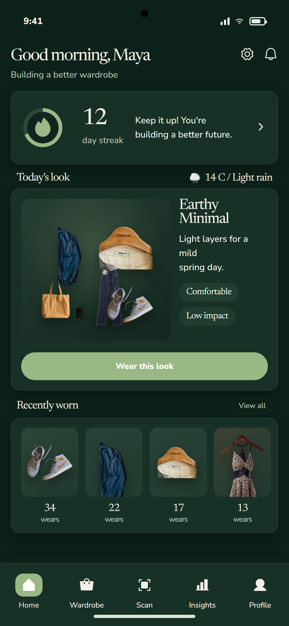Expand streak card with chevron arrow

[261, 127]
